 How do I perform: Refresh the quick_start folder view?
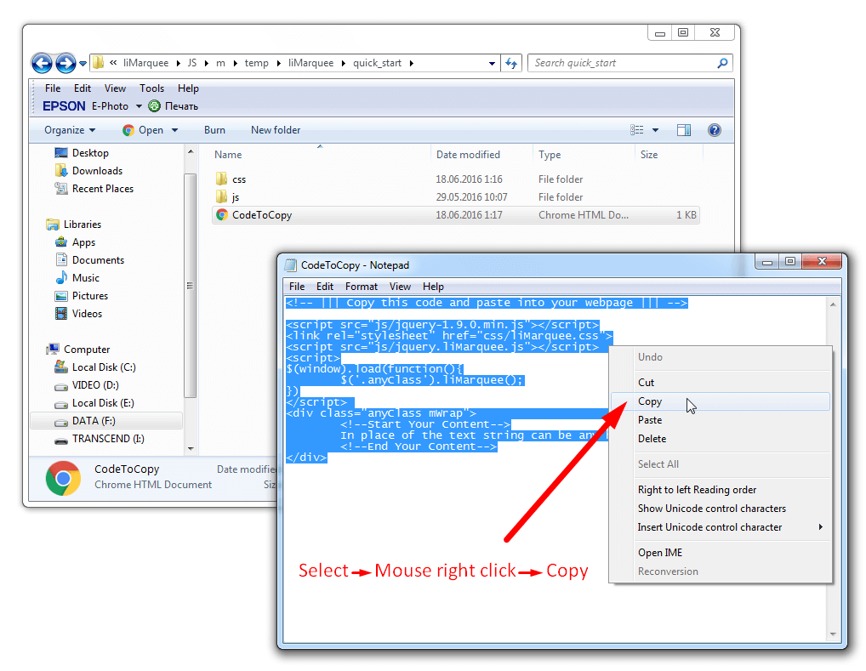click(x=511, y=64)
